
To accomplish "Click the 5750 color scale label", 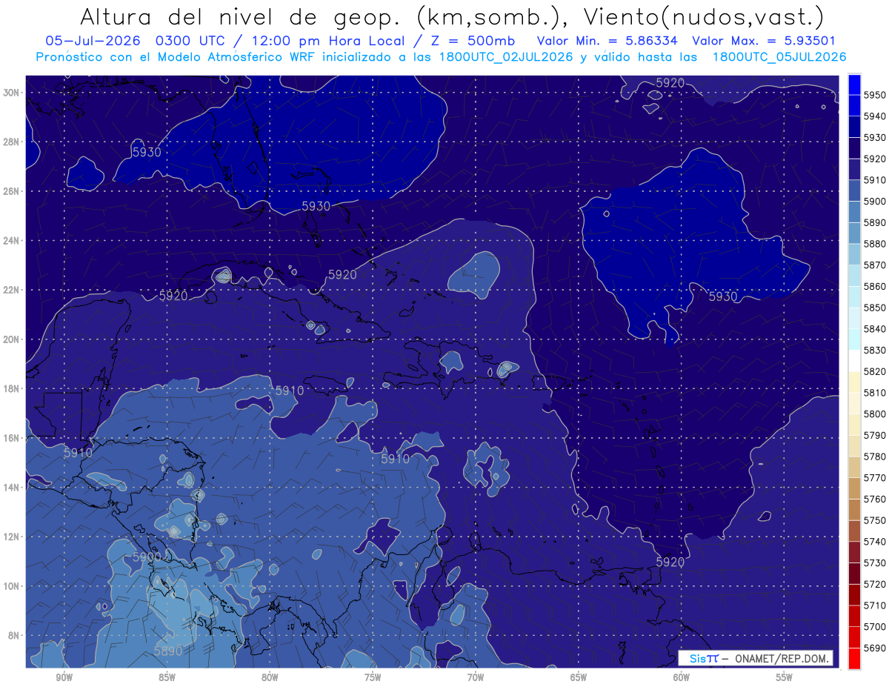I will [x=876, y=520].
